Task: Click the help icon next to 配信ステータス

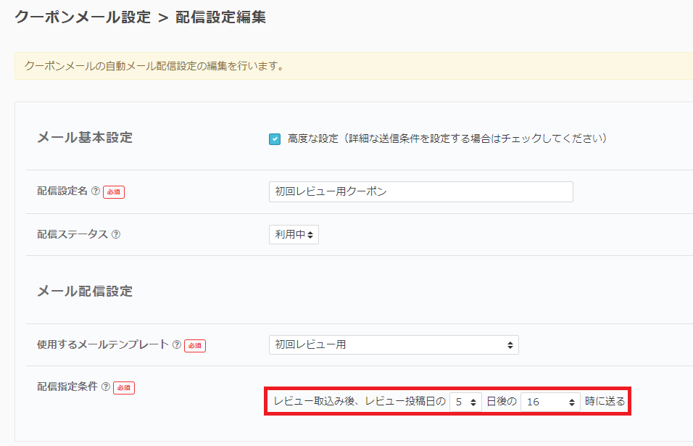Action: click(116, 235)
